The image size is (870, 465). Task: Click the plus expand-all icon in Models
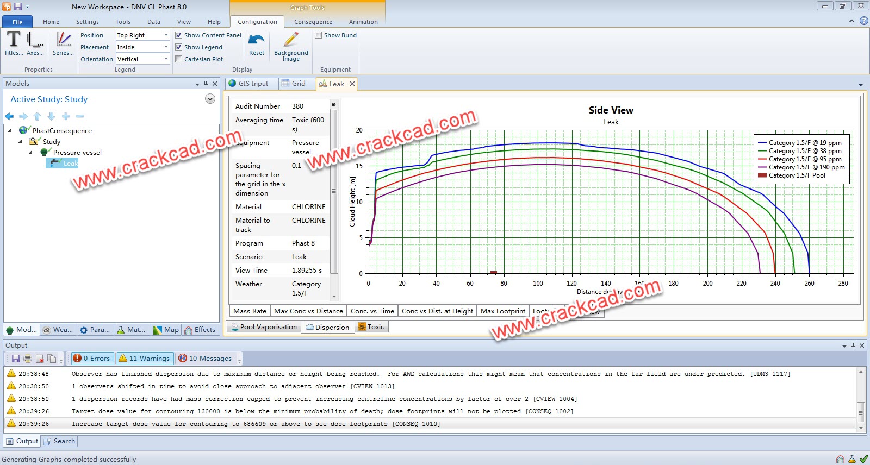coord(66,116)
